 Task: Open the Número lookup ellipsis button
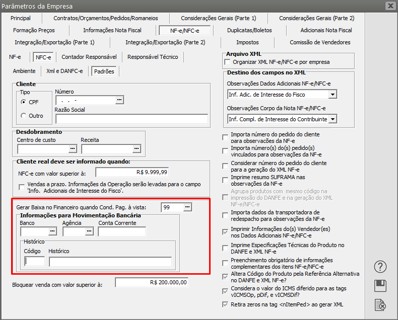[x=119, y=100]
